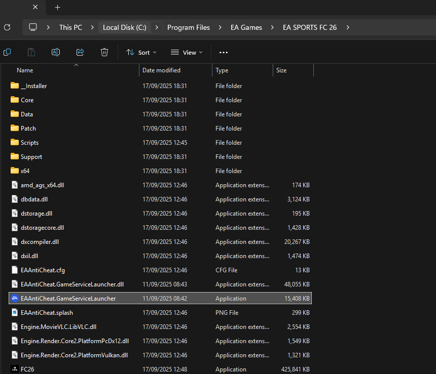Select dstoragecore.dll file name
436x374 pixels.
42,228
